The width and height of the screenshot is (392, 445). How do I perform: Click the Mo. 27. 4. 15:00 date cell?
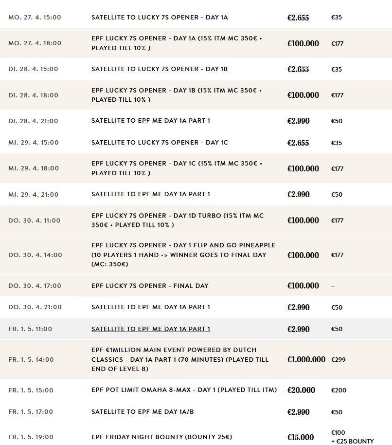point(34,18)
